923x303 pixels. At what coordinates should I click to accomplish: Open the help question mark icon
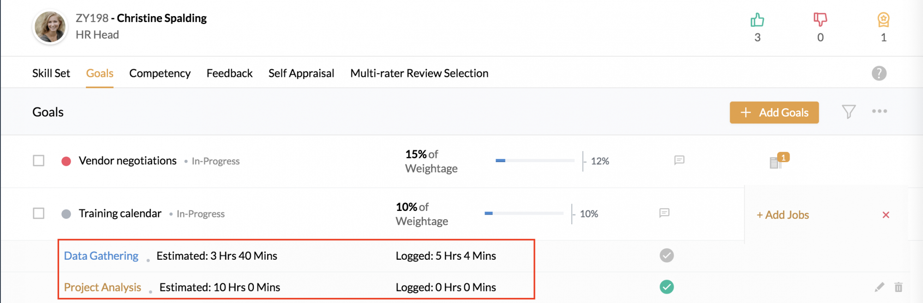pos(879,73)
